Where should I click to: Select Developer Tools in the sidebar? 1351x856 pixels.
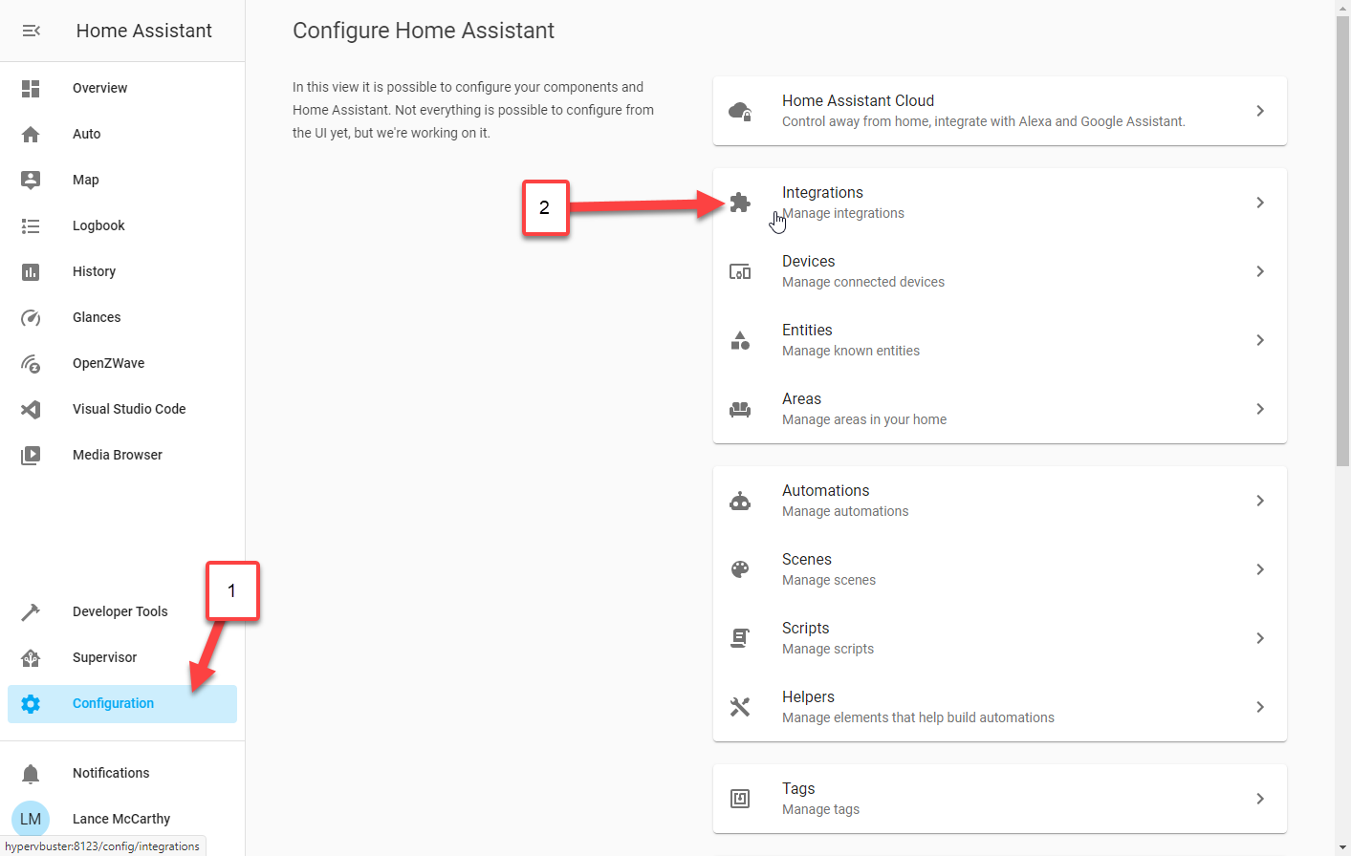120,611
